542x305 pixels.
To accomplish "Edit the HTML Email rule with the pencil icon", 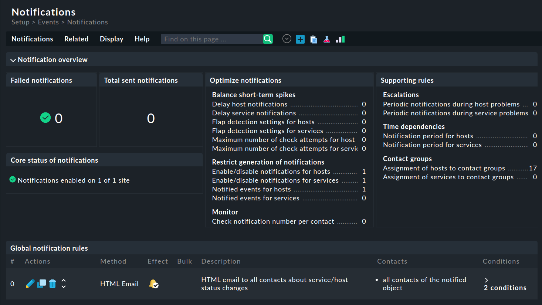I will point(30,284).
